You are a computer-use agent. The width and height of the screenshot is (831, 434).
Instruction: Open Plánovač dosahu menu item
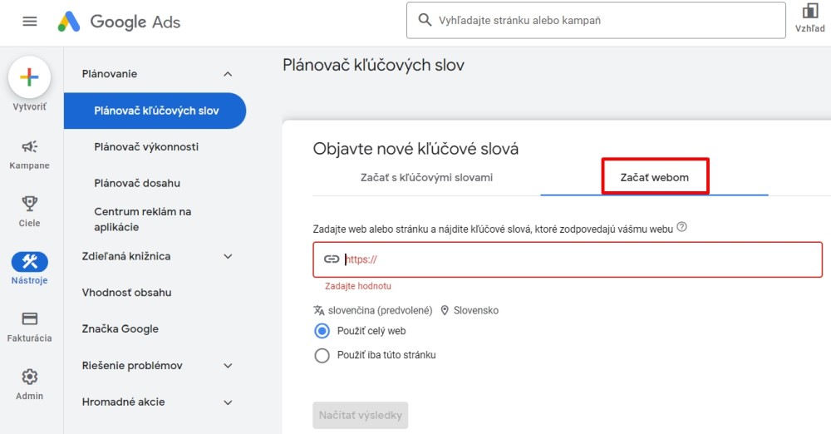(x=137, y=183)
